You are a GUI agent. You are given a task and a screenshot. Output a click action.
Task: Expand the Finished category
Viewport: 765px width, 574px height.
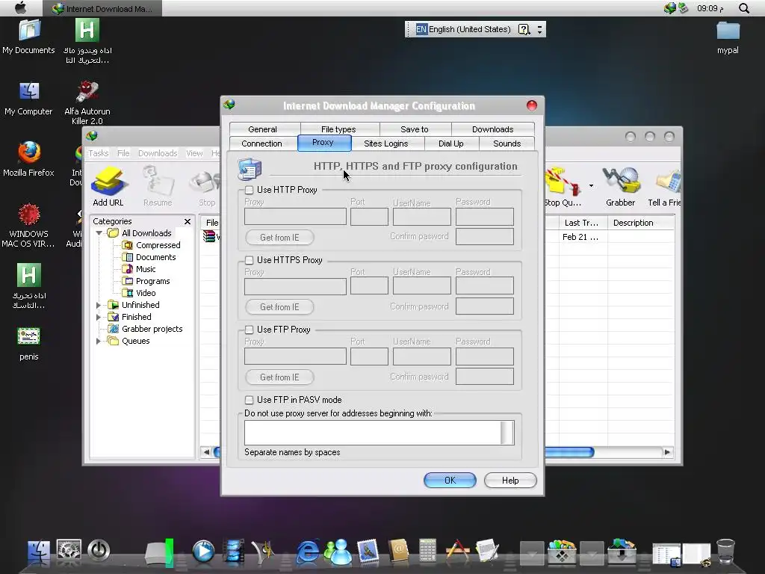[99, 317]
